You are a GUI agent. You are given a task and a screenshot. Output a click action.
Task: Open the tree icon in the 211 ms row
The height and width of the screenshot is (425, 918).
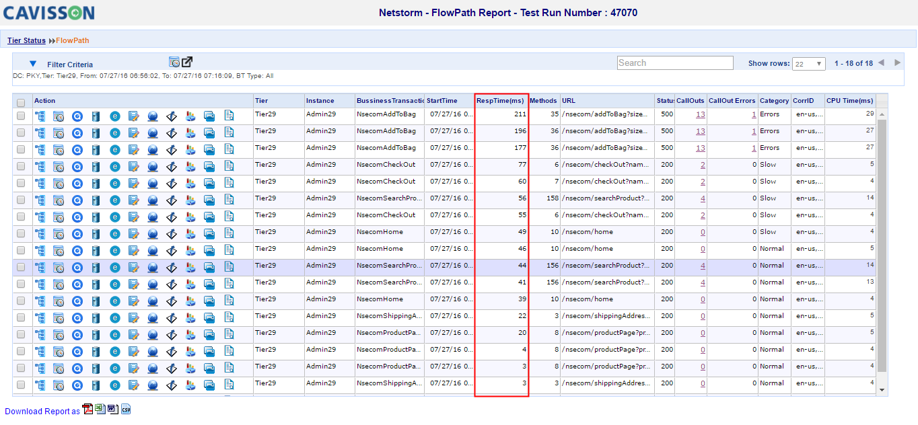(x=40, y=116)
